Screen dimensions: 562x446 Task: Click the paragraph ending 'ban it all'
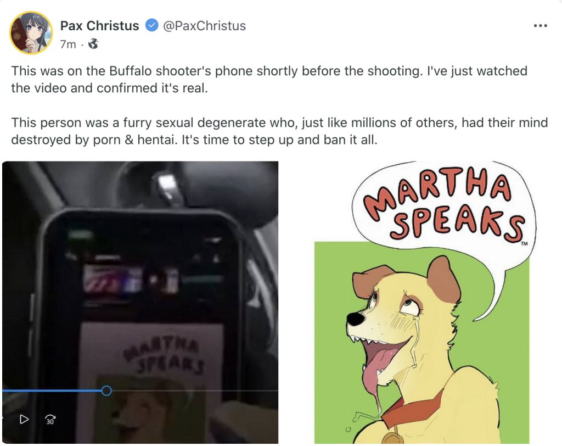pos(279,131)
